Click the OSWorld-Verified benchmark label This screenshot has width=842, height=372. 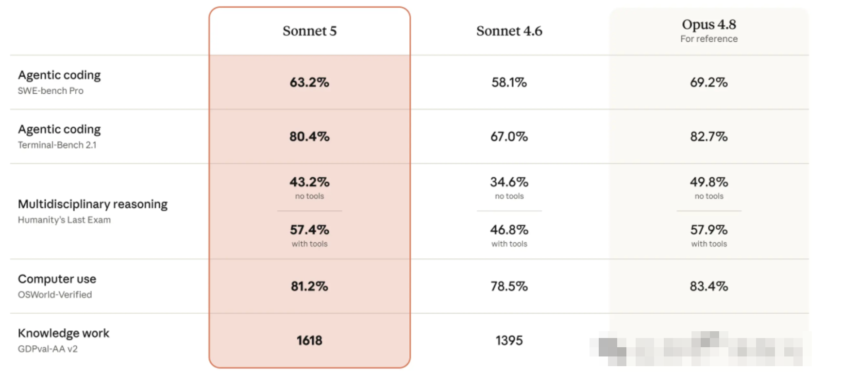point(54,295)
